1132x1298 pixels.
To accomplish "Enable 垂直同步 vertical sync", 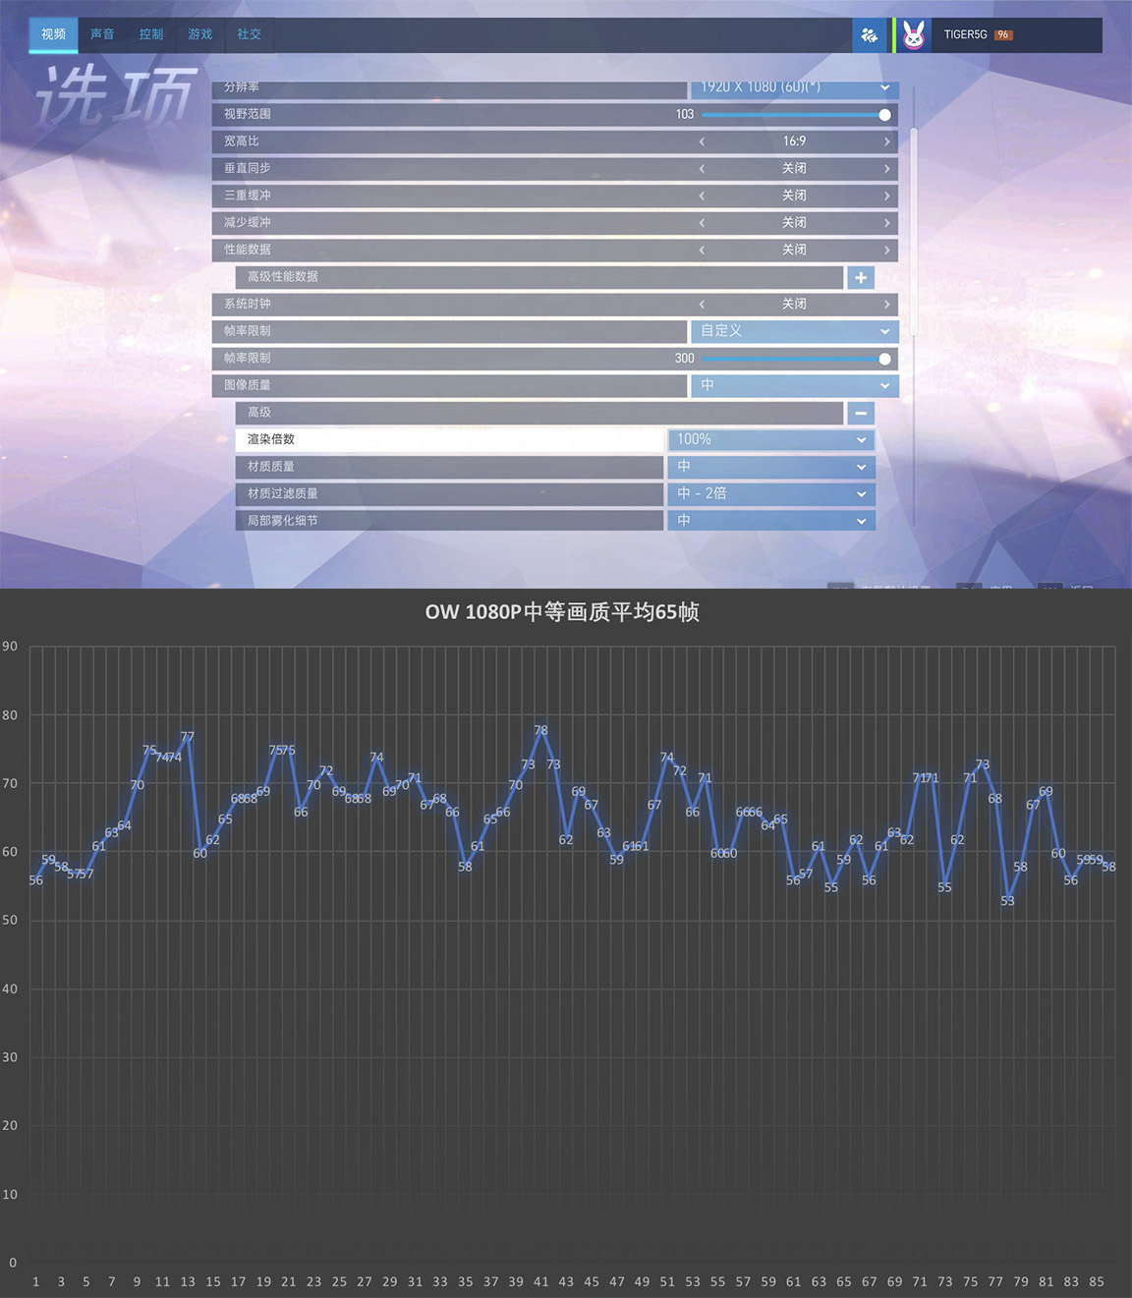I will tap(887, 168).
